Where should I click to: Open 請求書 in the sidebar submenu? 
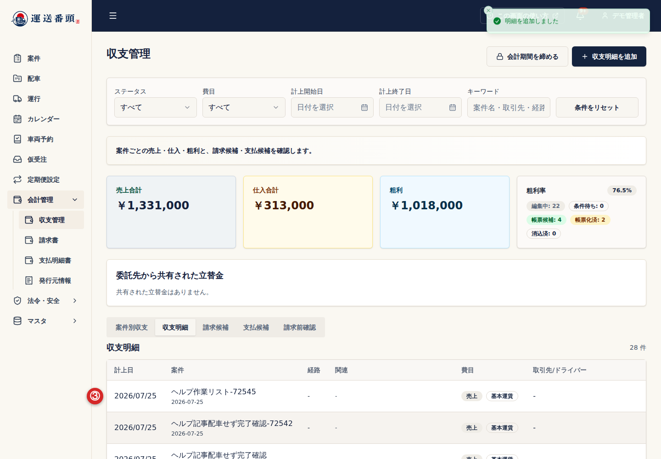pos(51,240)
